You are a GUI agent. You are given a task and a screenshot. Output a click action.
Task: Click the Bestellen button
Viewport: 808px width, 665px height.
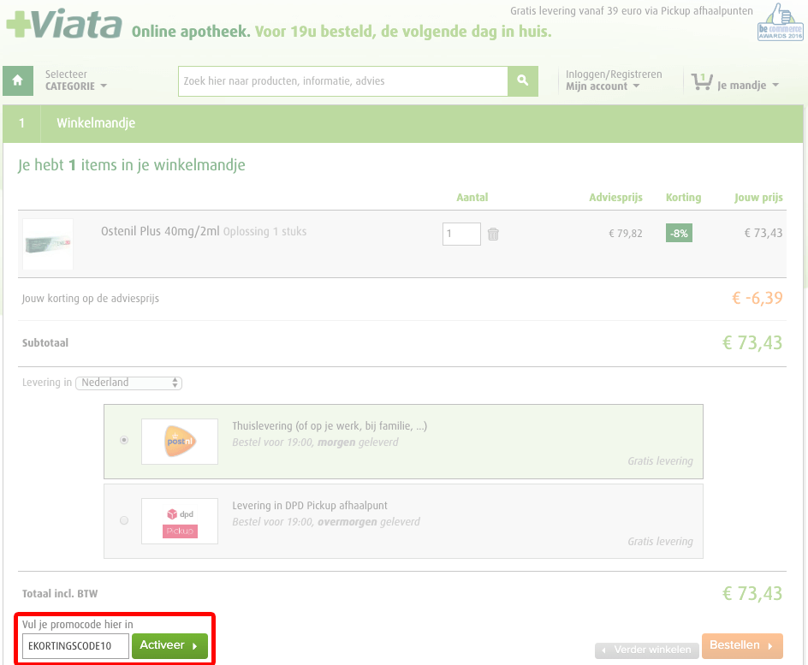pos(742,646)
